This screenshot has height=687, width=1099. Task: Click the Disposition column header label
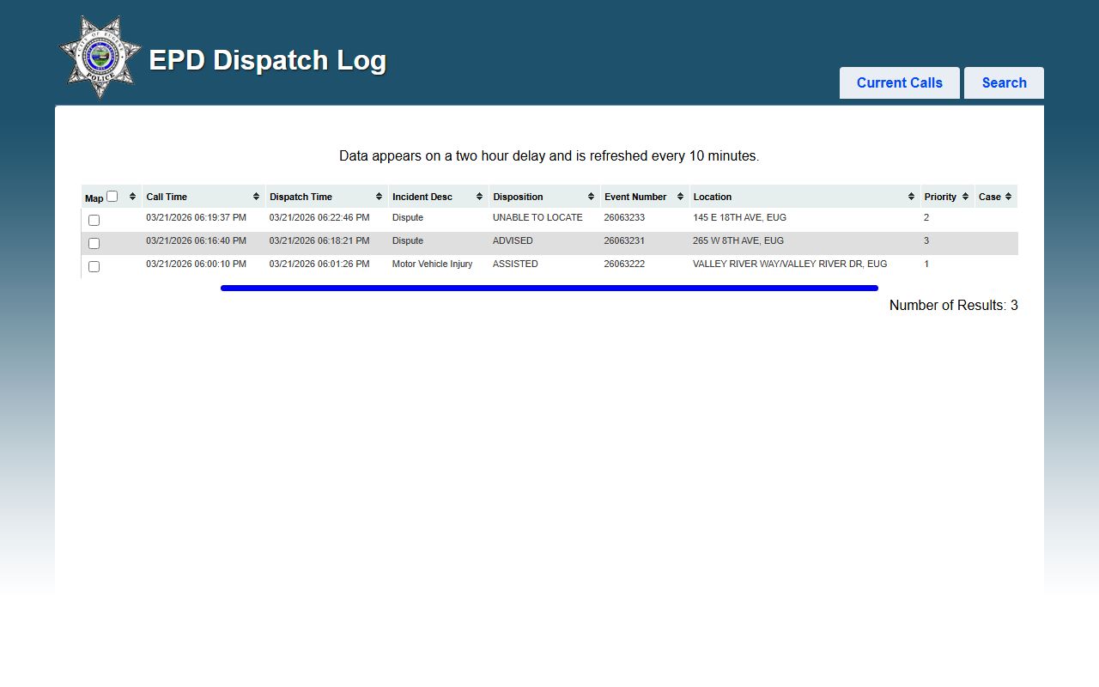click(x=518, y=197)
